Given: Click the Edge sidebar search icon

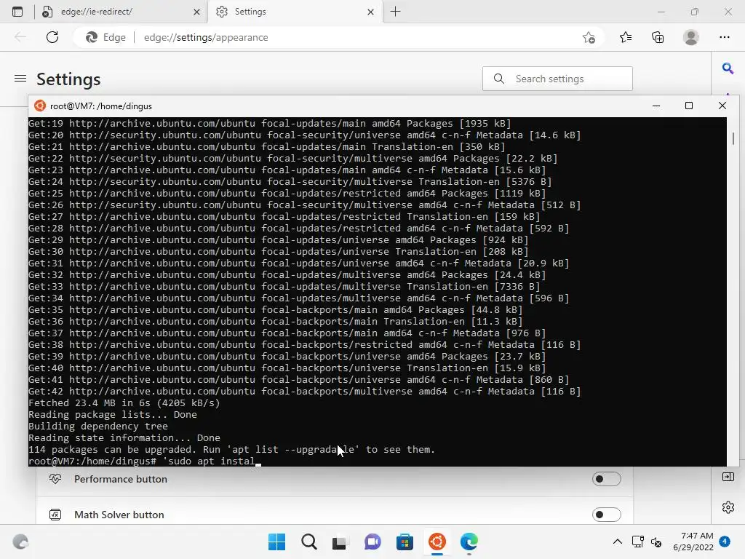Looking at the screenshot, I should pyautogui.click(x=728, y=68).
